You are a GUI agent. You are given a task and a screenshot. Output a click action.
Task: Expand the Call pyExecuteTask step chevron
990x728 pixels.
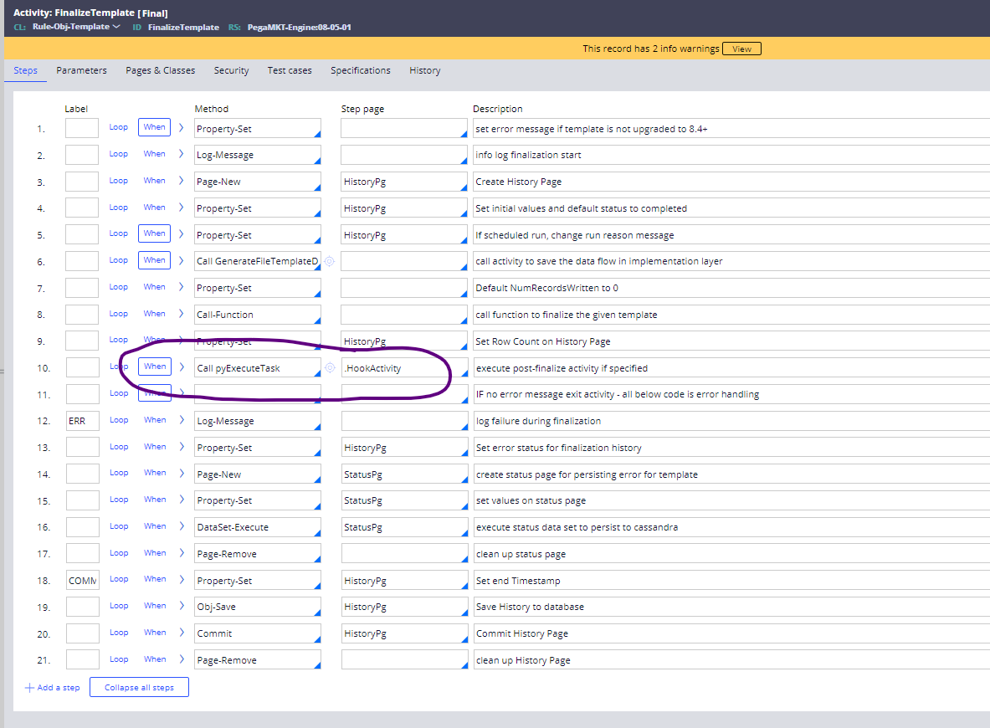pyautogui.click(x=181, y=367)
